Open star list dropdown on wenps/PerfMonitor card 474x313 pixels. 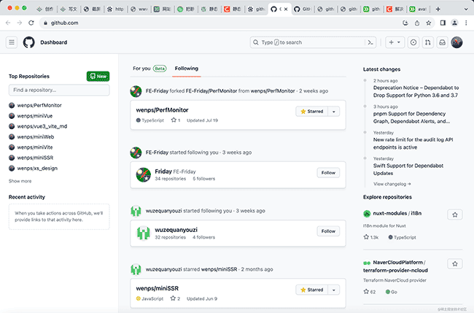click(334, 112)
